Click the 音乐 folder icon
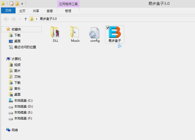 click(11, 88)
